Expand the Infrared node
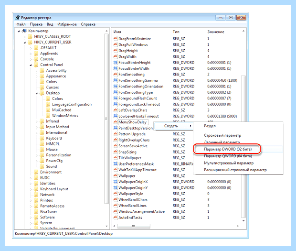296x251 pixels. [37, 122]
